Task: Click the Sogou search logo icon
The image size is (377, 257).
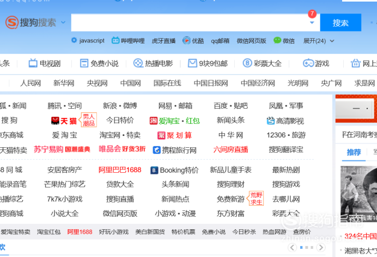Action: [x=12, y=22]
